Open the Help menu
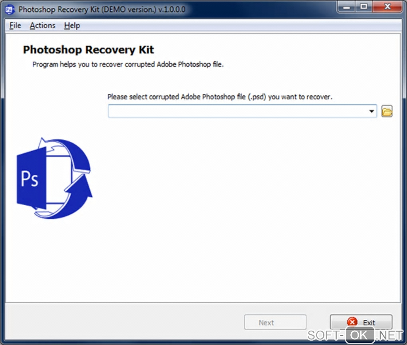 [x=72, y=26]
